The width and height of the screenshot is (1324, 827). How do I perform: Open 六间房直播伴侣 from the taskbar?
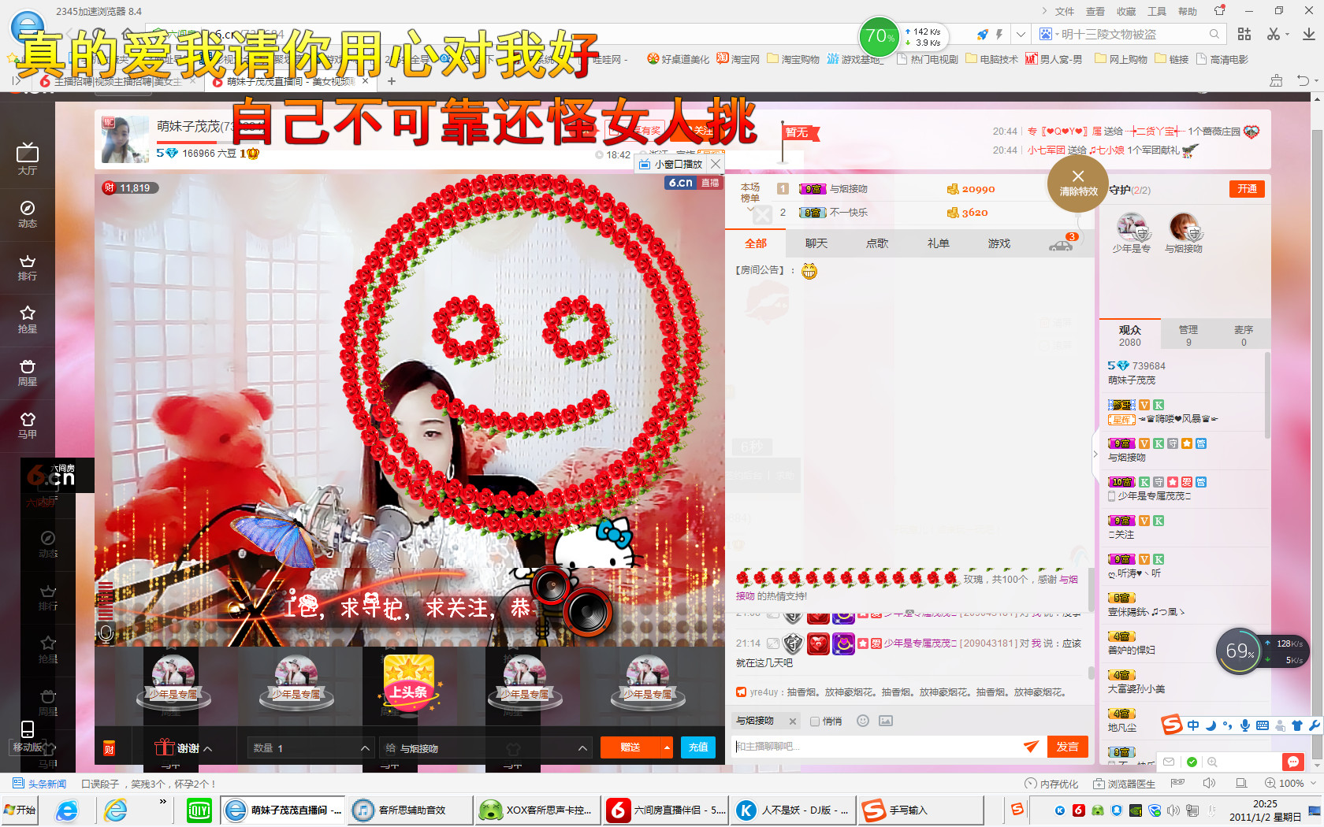coord(667,810)
